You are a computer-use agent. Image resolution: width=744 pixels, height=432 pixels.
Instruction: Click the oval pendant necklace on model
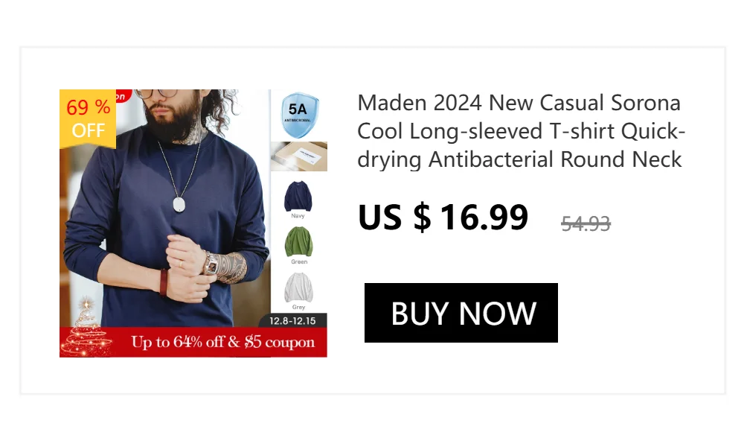tap(179, 204)
